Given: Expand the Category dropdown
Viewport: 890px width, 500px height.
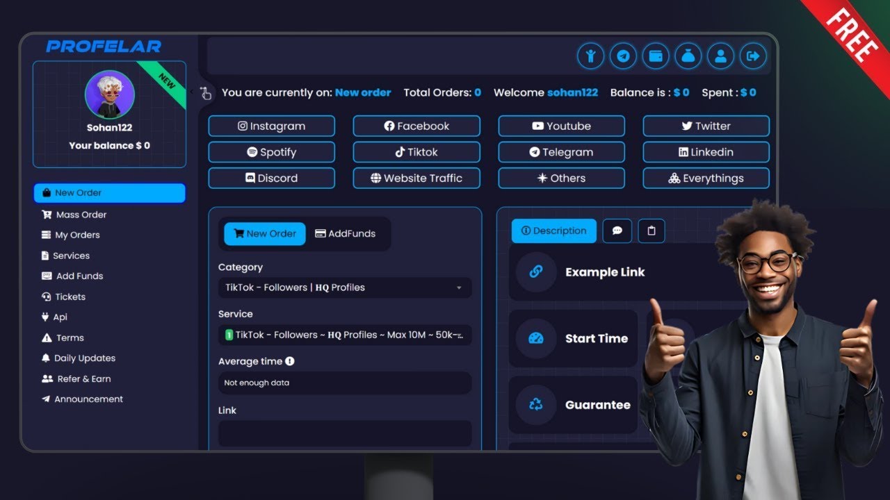Looking at the screenshot, I should pyautogui.click(x=345, y=287).
